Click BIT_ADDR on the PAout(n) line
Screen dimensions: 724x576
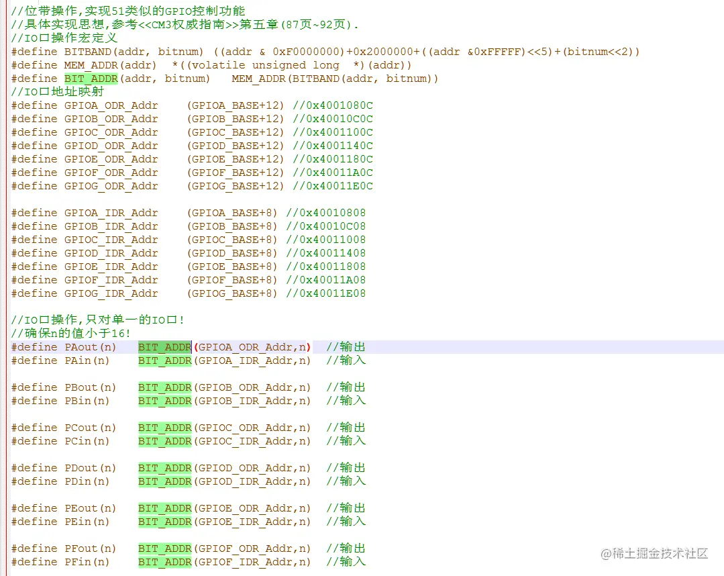point(165,347)
